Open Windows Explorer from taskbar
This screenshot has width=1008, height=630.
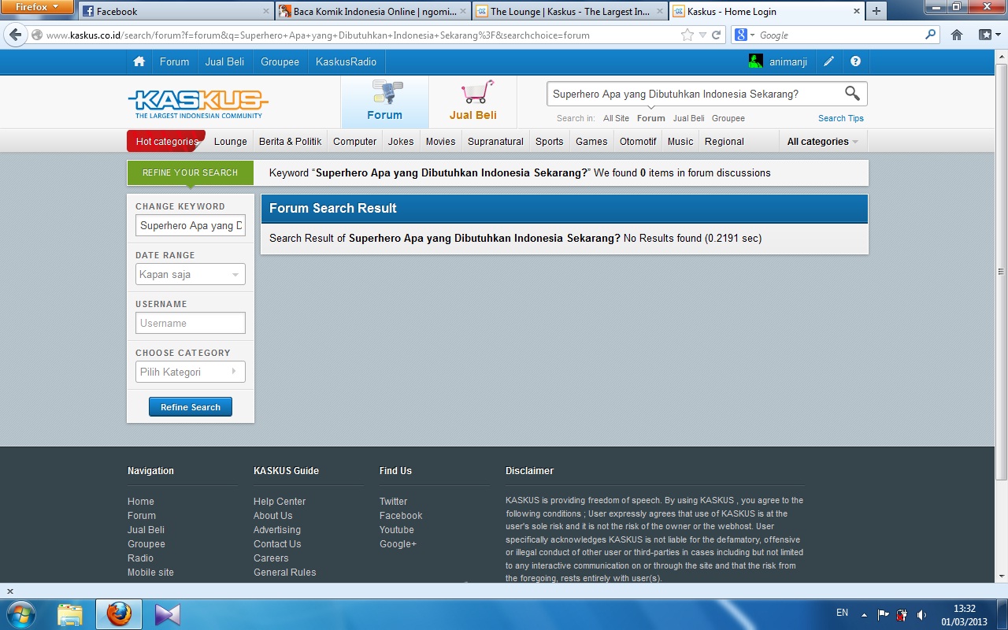(x=70, y=614)
